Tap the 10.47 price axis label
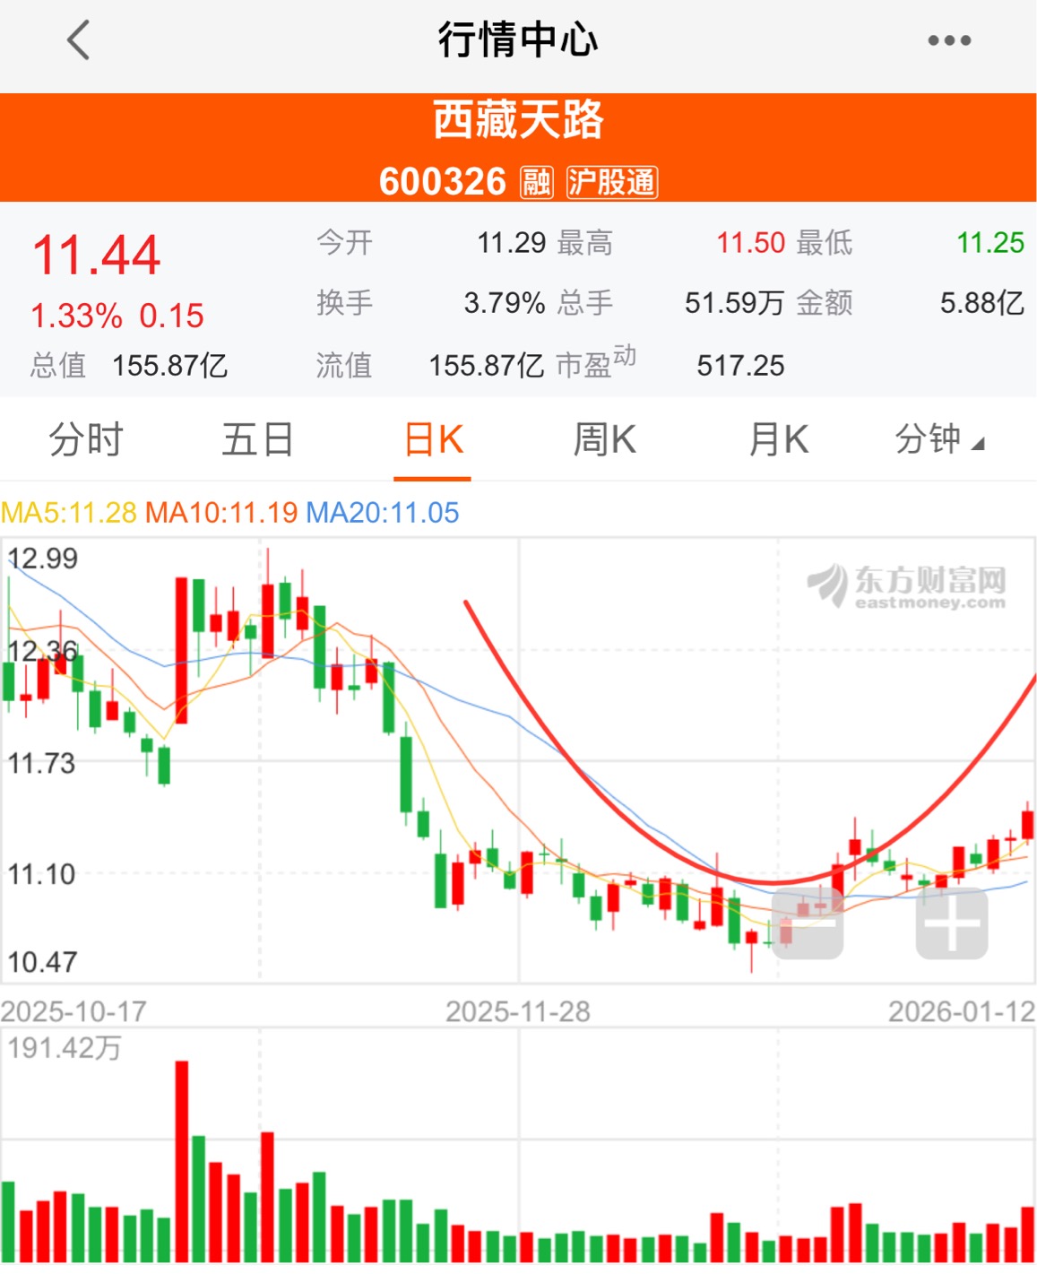The image size is (1037, 1274). click(43, 963)
